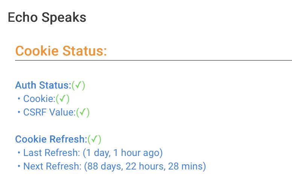Click the bullet before CSRF Value
Image resolution: width=292 pixels, height=186 pixels.
click(x=19, y=112)
